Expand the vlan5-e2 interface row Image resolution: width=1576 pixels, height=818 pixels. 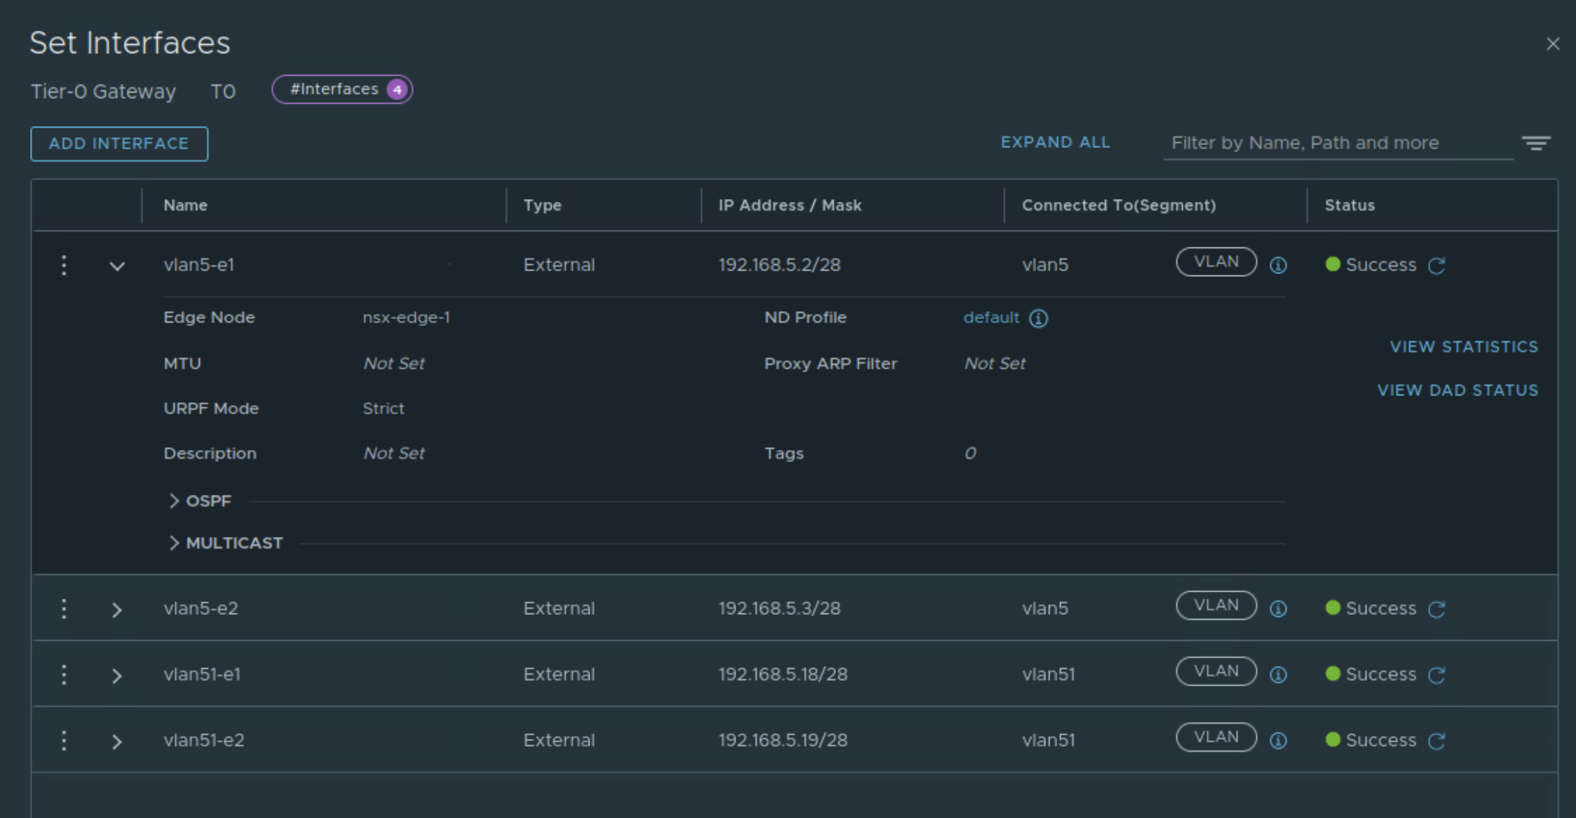point(117,609)
